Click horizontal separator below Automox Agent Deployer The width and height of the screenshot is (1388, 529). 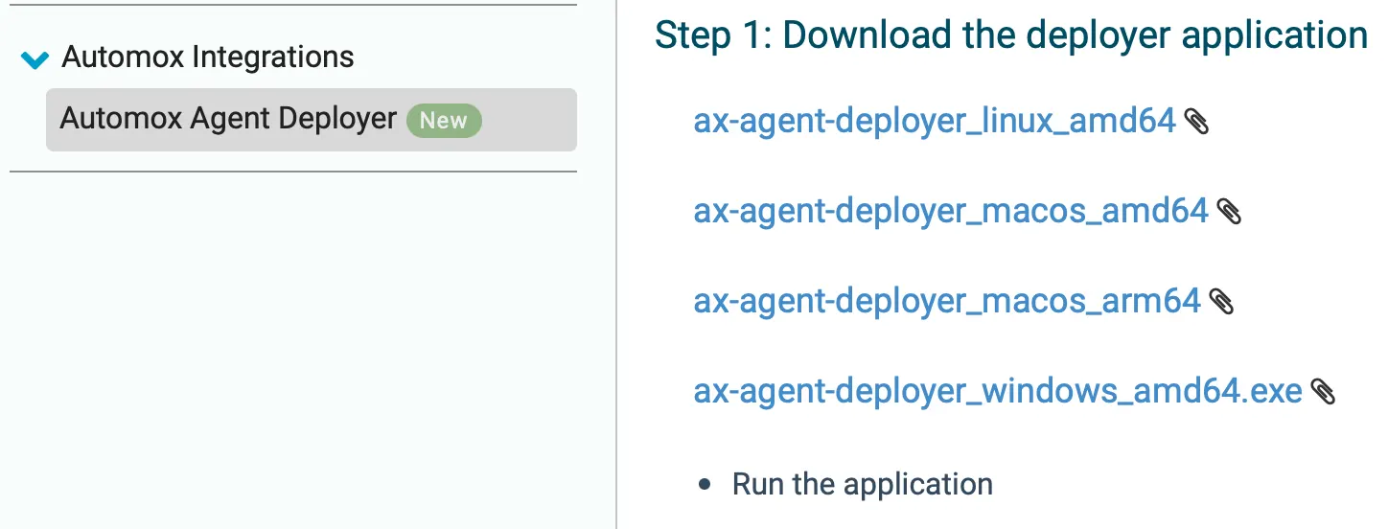pyautogui.click(x=293, y=172)
